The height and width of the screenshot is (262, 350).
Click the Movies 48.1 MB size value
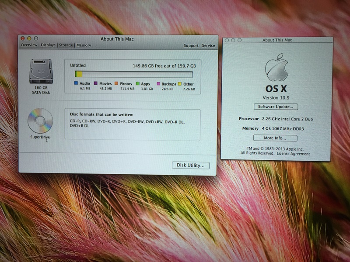[105, 89]
